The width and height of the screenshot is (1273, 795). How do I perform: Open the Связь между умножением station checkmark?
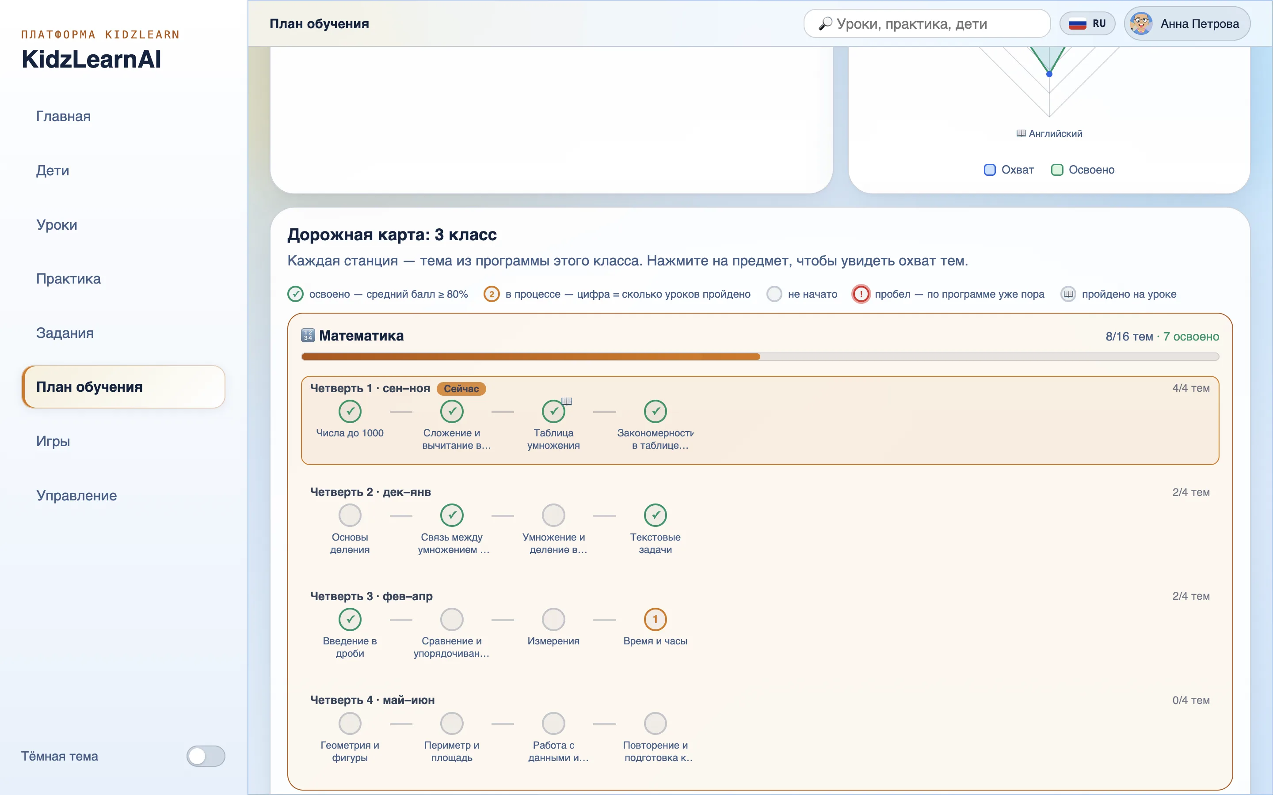point(452,515)
